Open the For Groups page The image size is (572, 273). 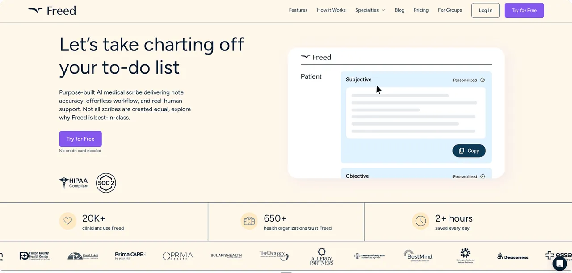point(450,10)
